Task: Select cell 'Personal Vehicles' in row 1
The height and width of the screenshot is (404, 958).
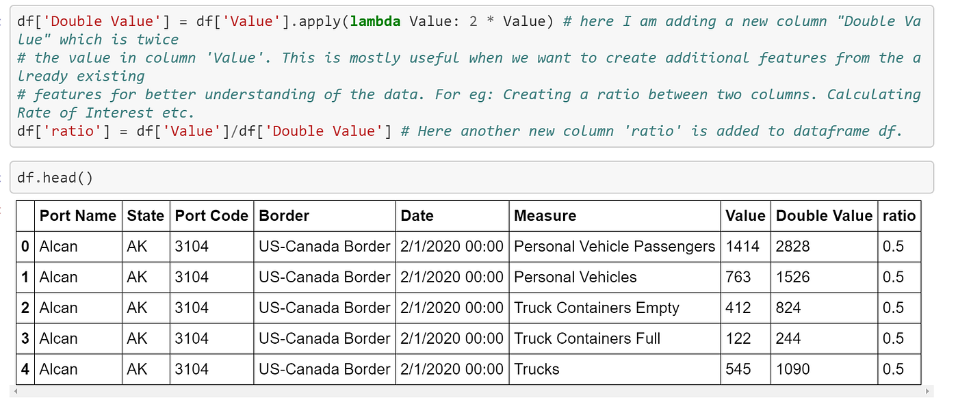Action: click(614, 277)
